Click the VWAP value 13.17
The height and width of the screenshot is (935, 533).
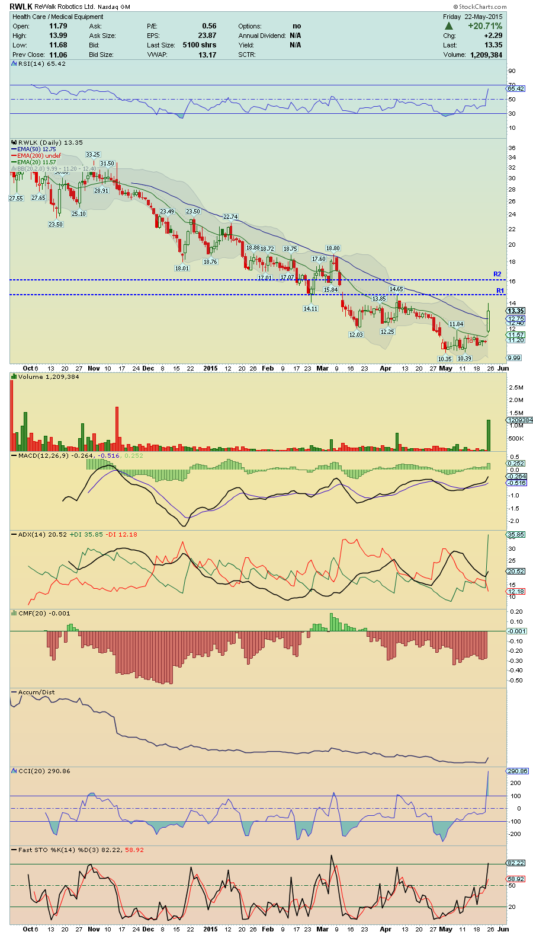207,55
